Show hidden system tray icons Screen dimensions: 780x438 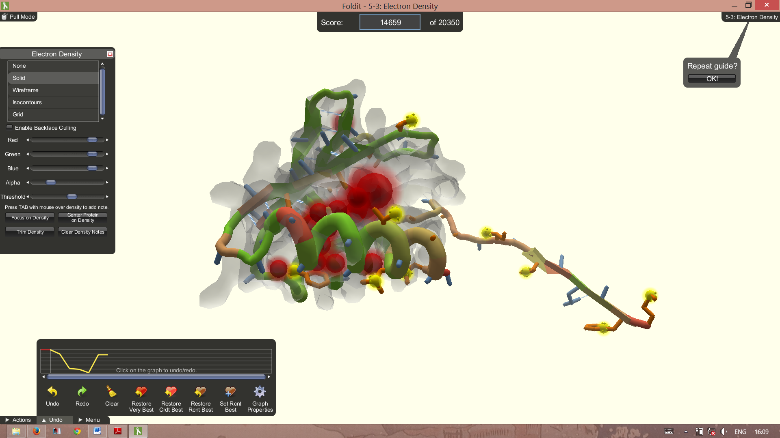point(686,432)
